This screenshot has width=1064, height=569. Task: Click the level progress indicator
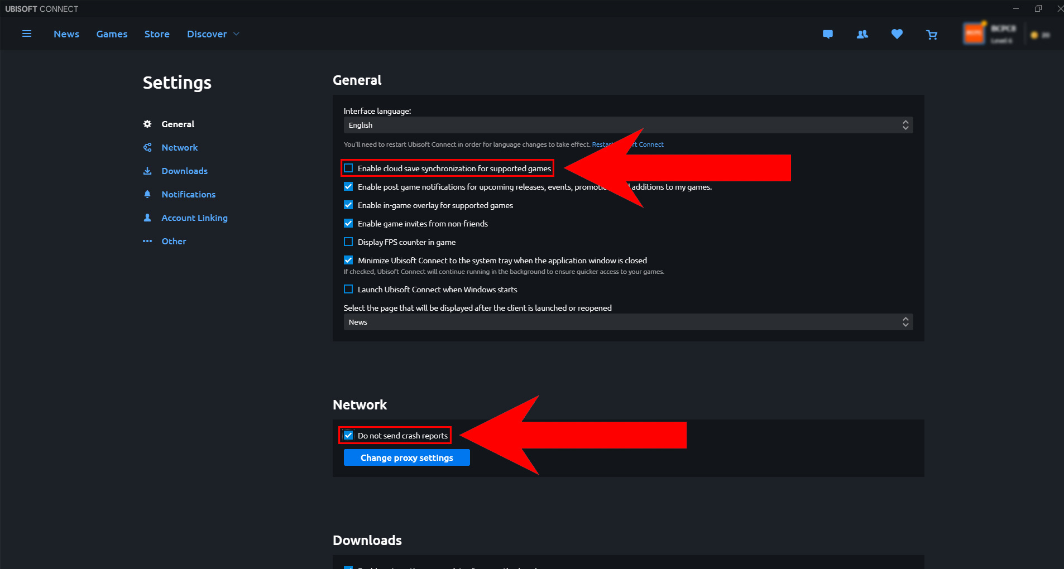(1001, 40)
